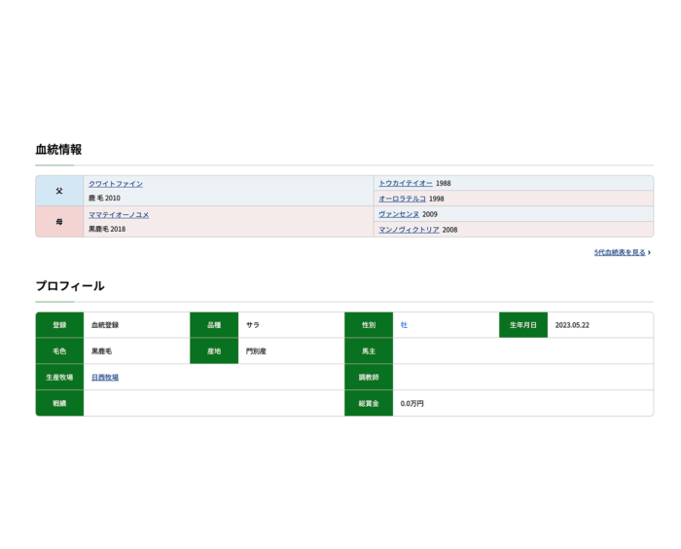Click the 毛色 label cell
681x549 pixels.
(x=59, y=350)
